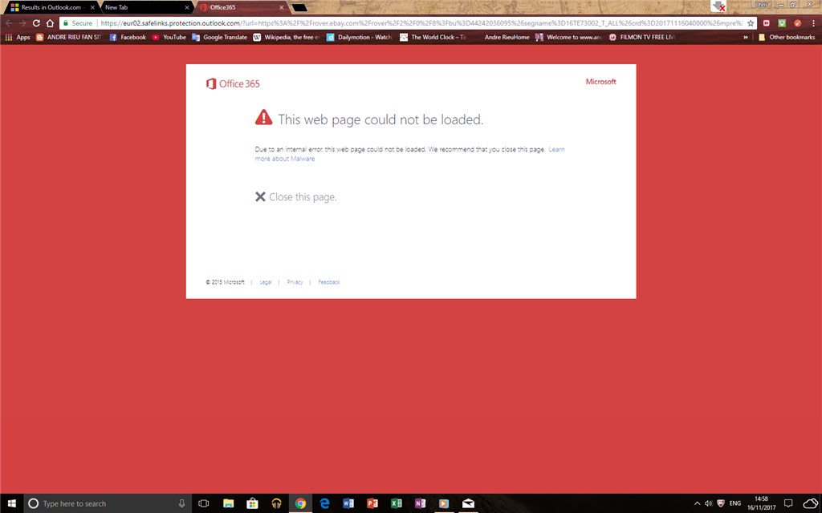822x513 pixels.
Task: Open The World Clock bookmark
Action: tap(433, 37)
